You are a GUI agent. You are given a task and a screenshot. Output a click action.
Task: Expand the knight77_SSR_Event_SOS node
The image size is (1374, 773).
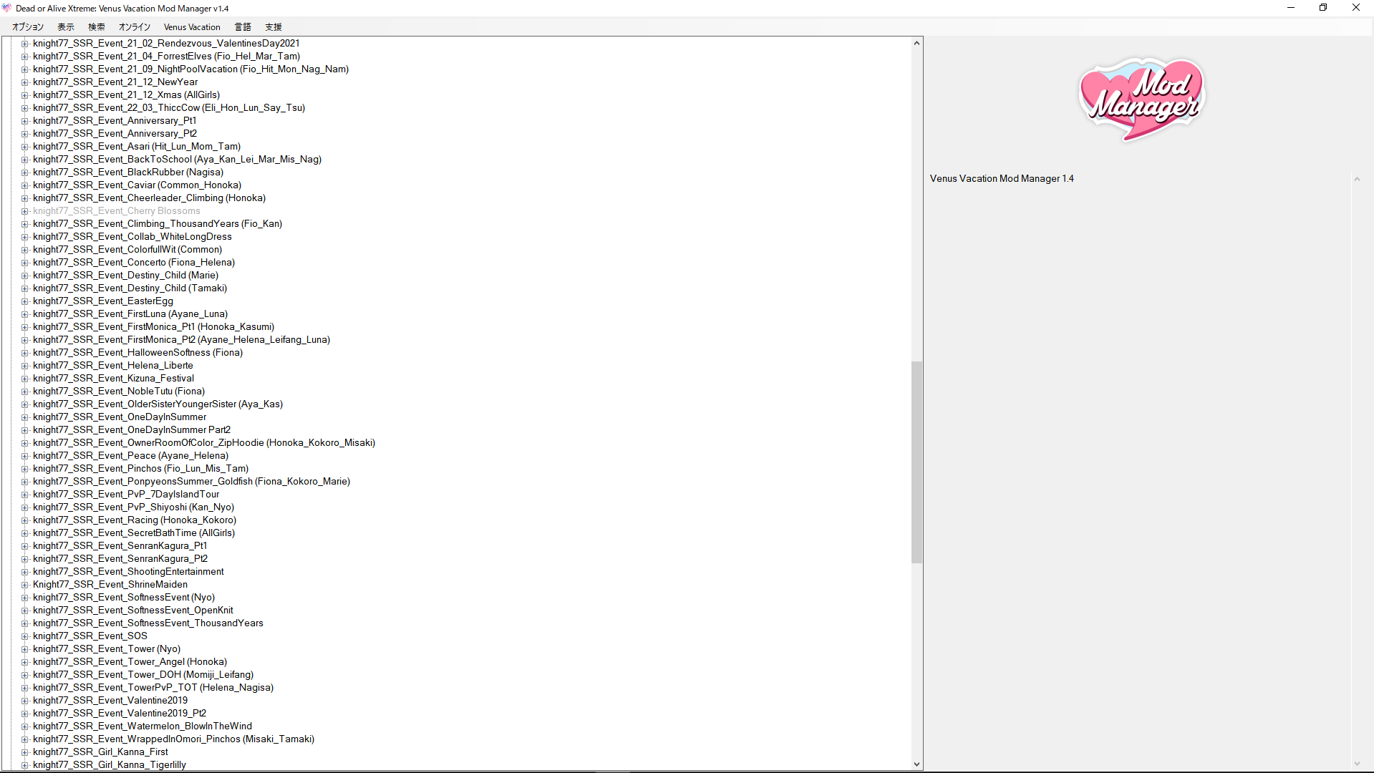point(24,636)
